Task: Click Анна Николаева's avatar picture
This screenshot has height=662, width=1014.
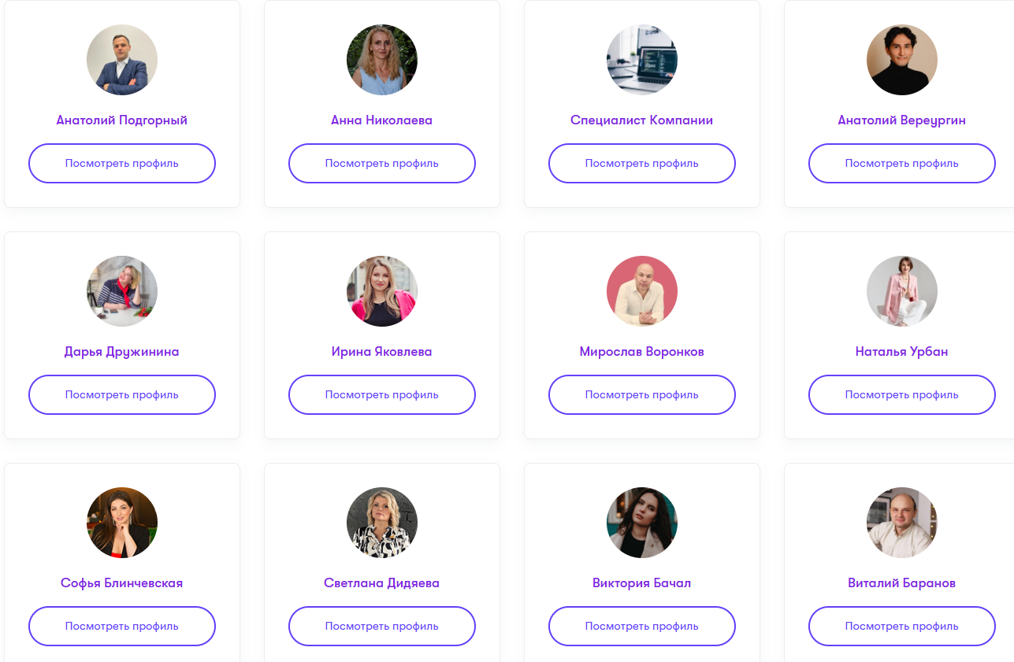Action: (x=382, y=60)
